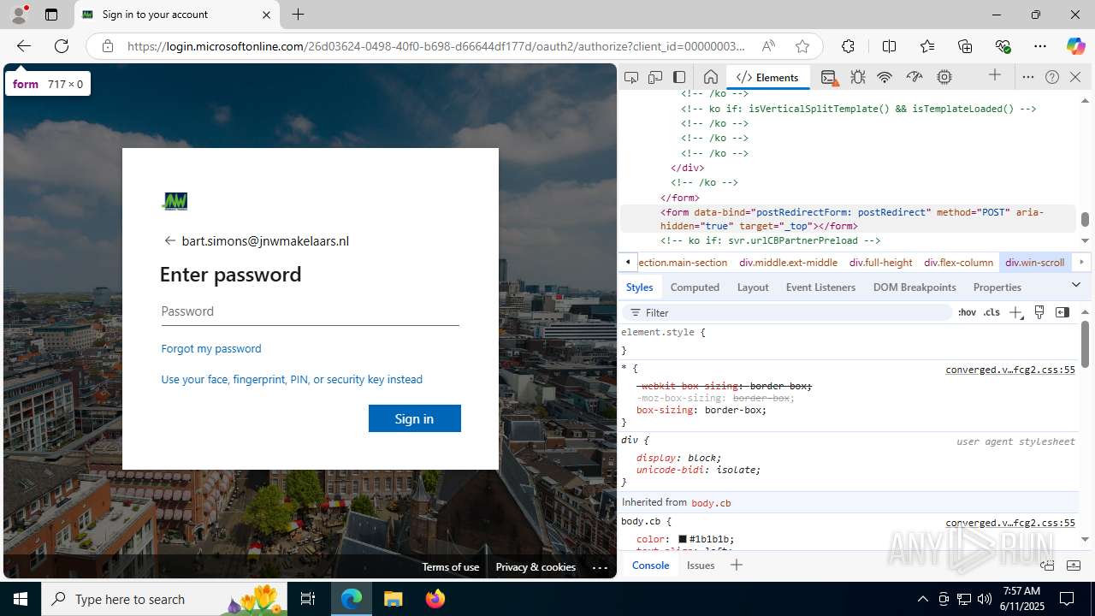View site information lock icon

[x=108, y=46]
